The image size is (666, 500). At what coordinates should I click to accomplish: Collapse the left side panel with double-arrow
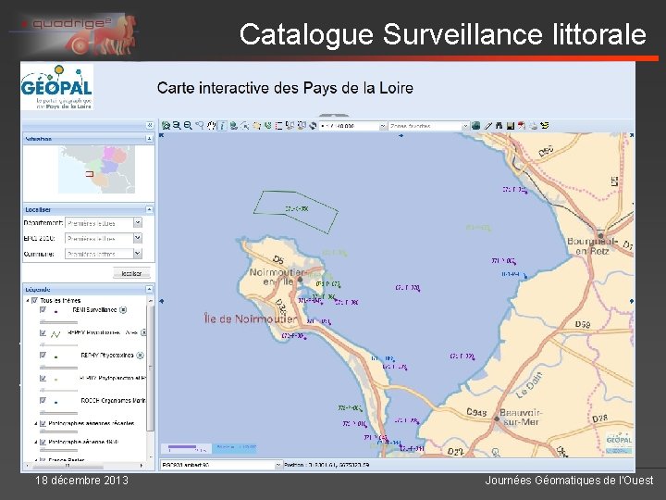click(x=150, y=125)
